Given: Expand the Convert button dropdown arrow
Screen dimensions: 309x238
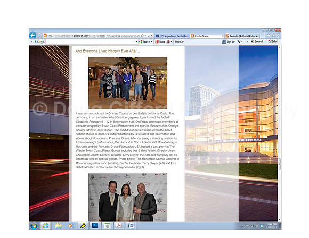Looking at the screenshot, I should (266, 41).
